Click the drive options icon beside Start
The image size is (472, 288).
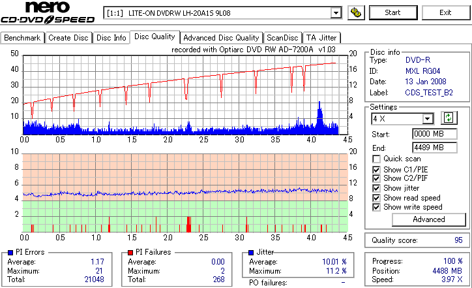tap(356, 12)
